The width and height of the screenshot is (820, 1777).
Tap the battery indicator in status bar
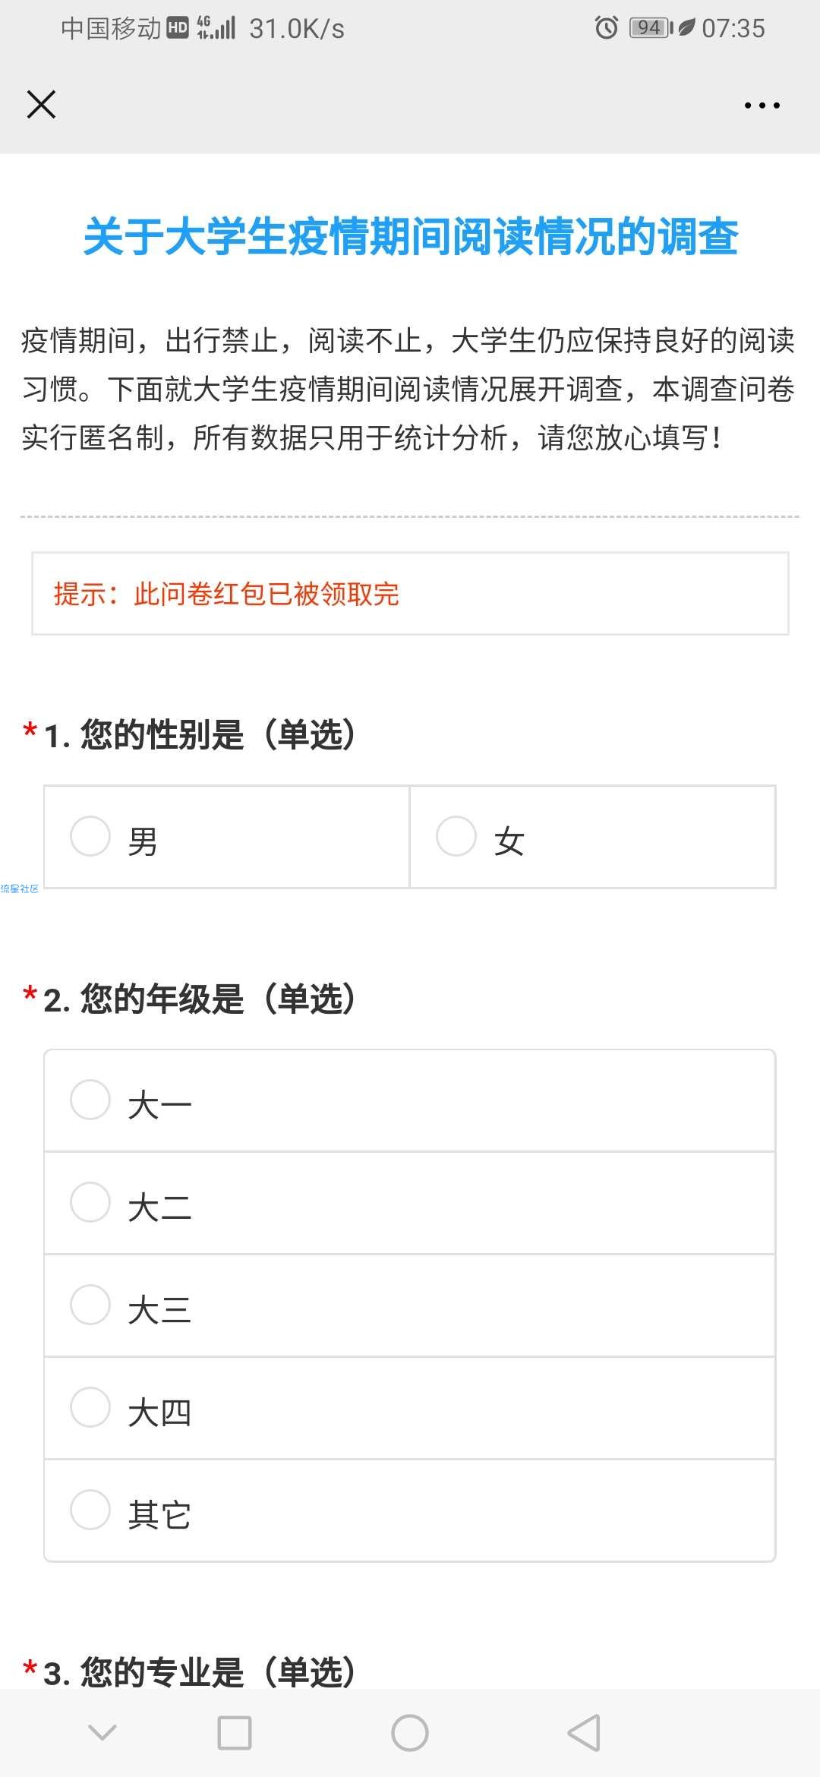(x=651, y=28)
